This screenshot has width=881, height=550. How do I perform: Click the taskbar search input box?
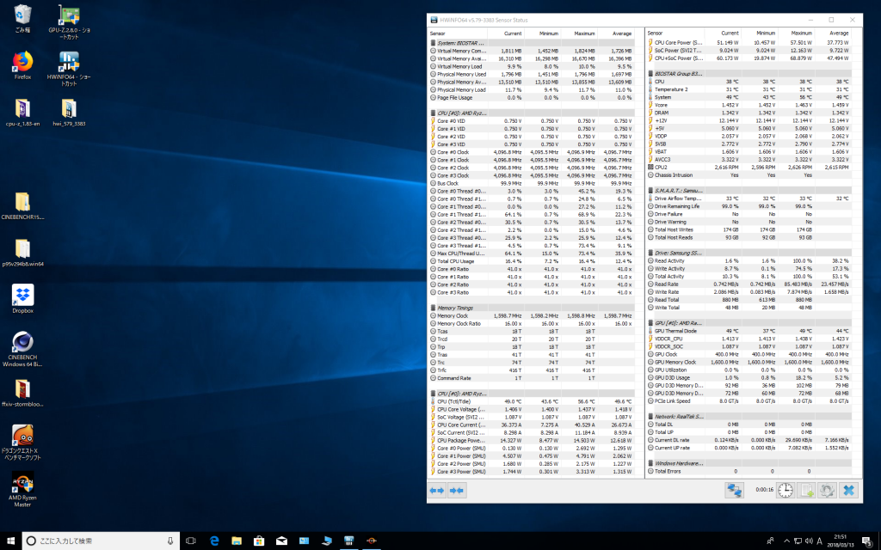(95, 541)
